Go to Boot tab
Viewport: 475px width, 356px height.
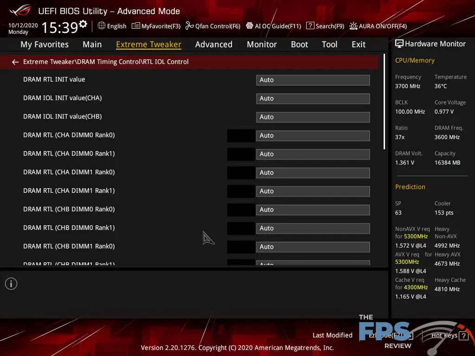tap(299, 44)
